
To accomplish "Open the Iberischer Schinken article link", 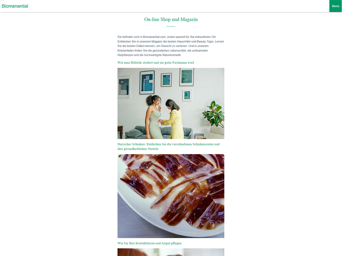I will (x=168, y=146).
